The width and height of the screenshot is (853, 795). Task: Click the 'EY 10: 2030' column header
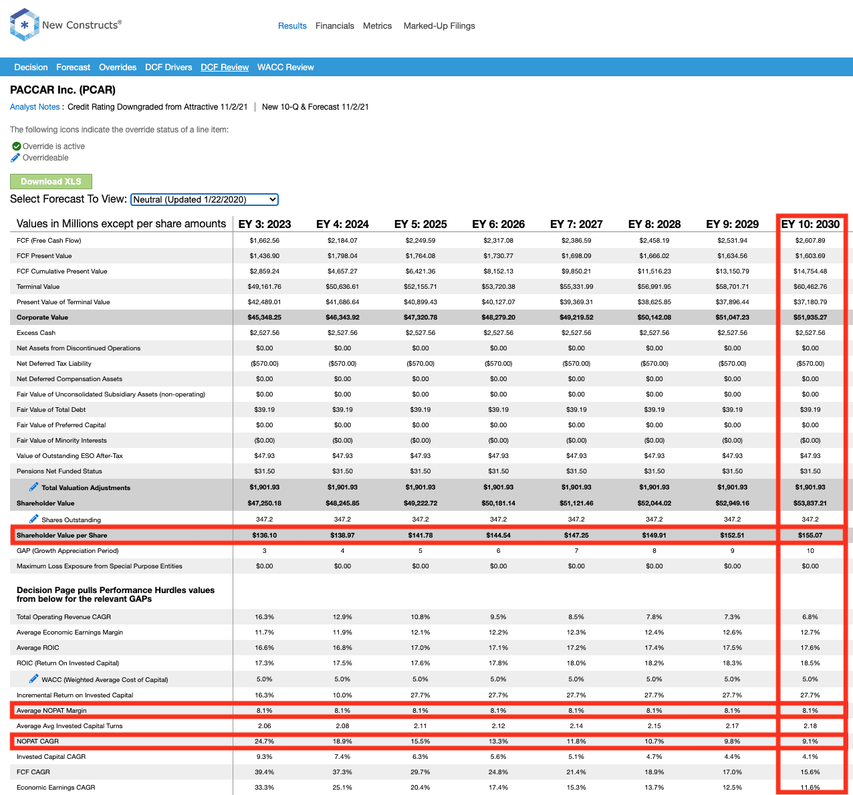[x=810, y=224]
